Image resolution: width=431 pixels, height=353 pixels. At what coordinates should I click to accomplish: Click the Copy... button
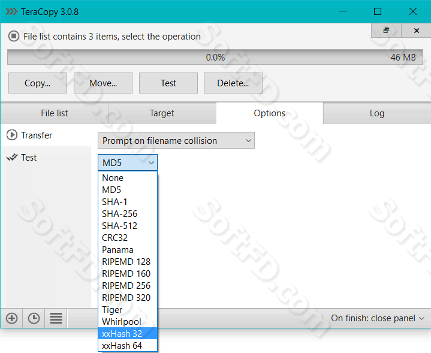(x=38, y=83)
